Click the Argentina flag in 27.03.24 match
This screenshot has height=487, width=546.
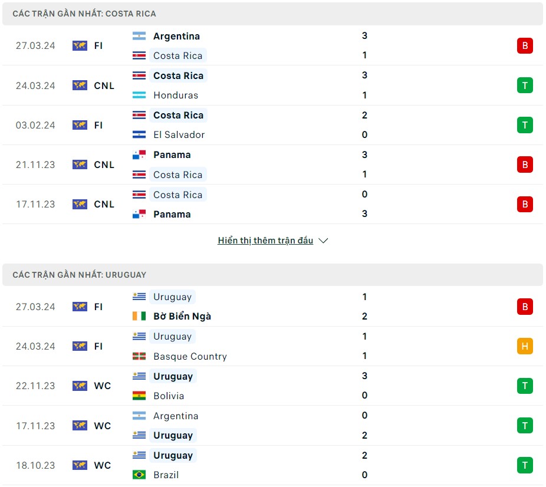pyautogui.click(x=139, y=36)
